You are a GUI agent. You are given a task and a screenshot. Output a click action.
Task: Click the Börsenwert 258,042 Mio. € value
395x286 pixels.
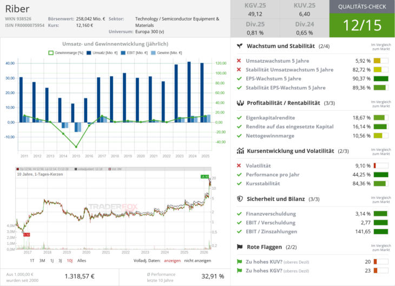(x=91, y=19)
